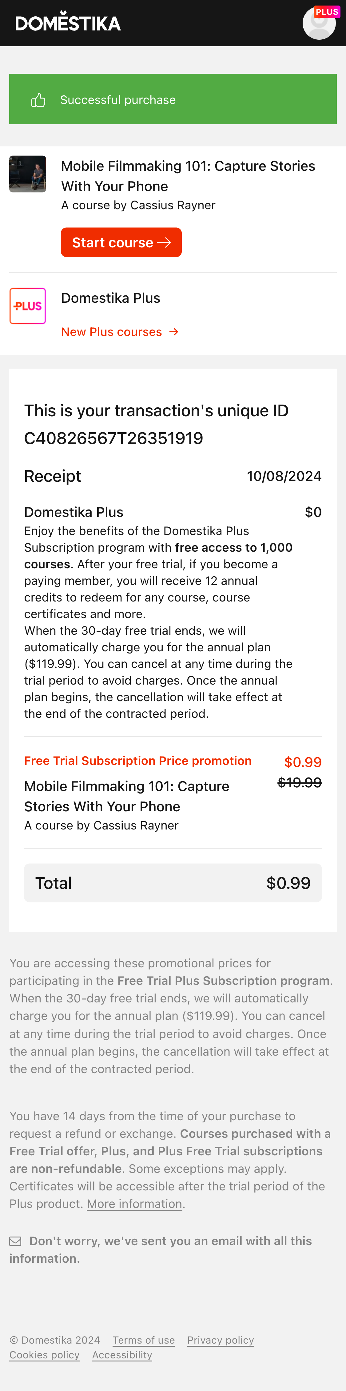Follow the More information link
The height and width of the screenshot is (1391, 346).
click(134, 1204)
